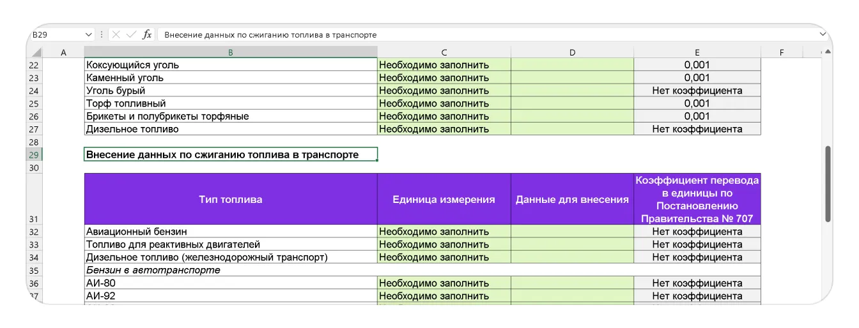Select row 22 header
The image size is (859, 328).
coord(35,65)
